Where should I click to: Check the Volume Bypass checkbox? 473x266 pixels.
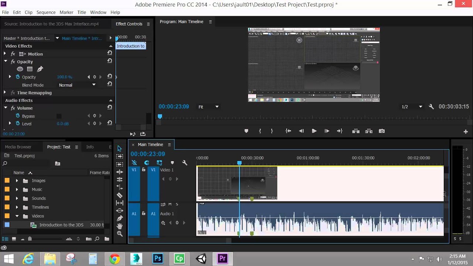(x=59, y=116)
